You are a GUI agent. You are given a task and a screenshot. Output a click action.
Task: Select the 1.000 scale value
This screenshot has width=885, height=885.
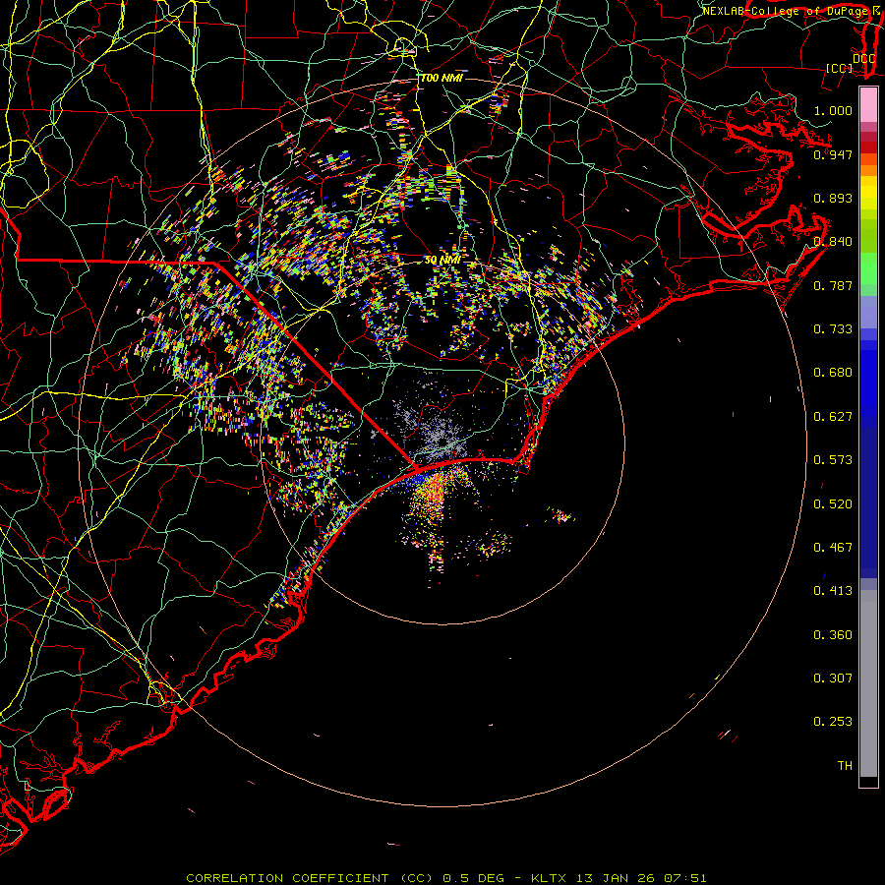click(833, 110)
